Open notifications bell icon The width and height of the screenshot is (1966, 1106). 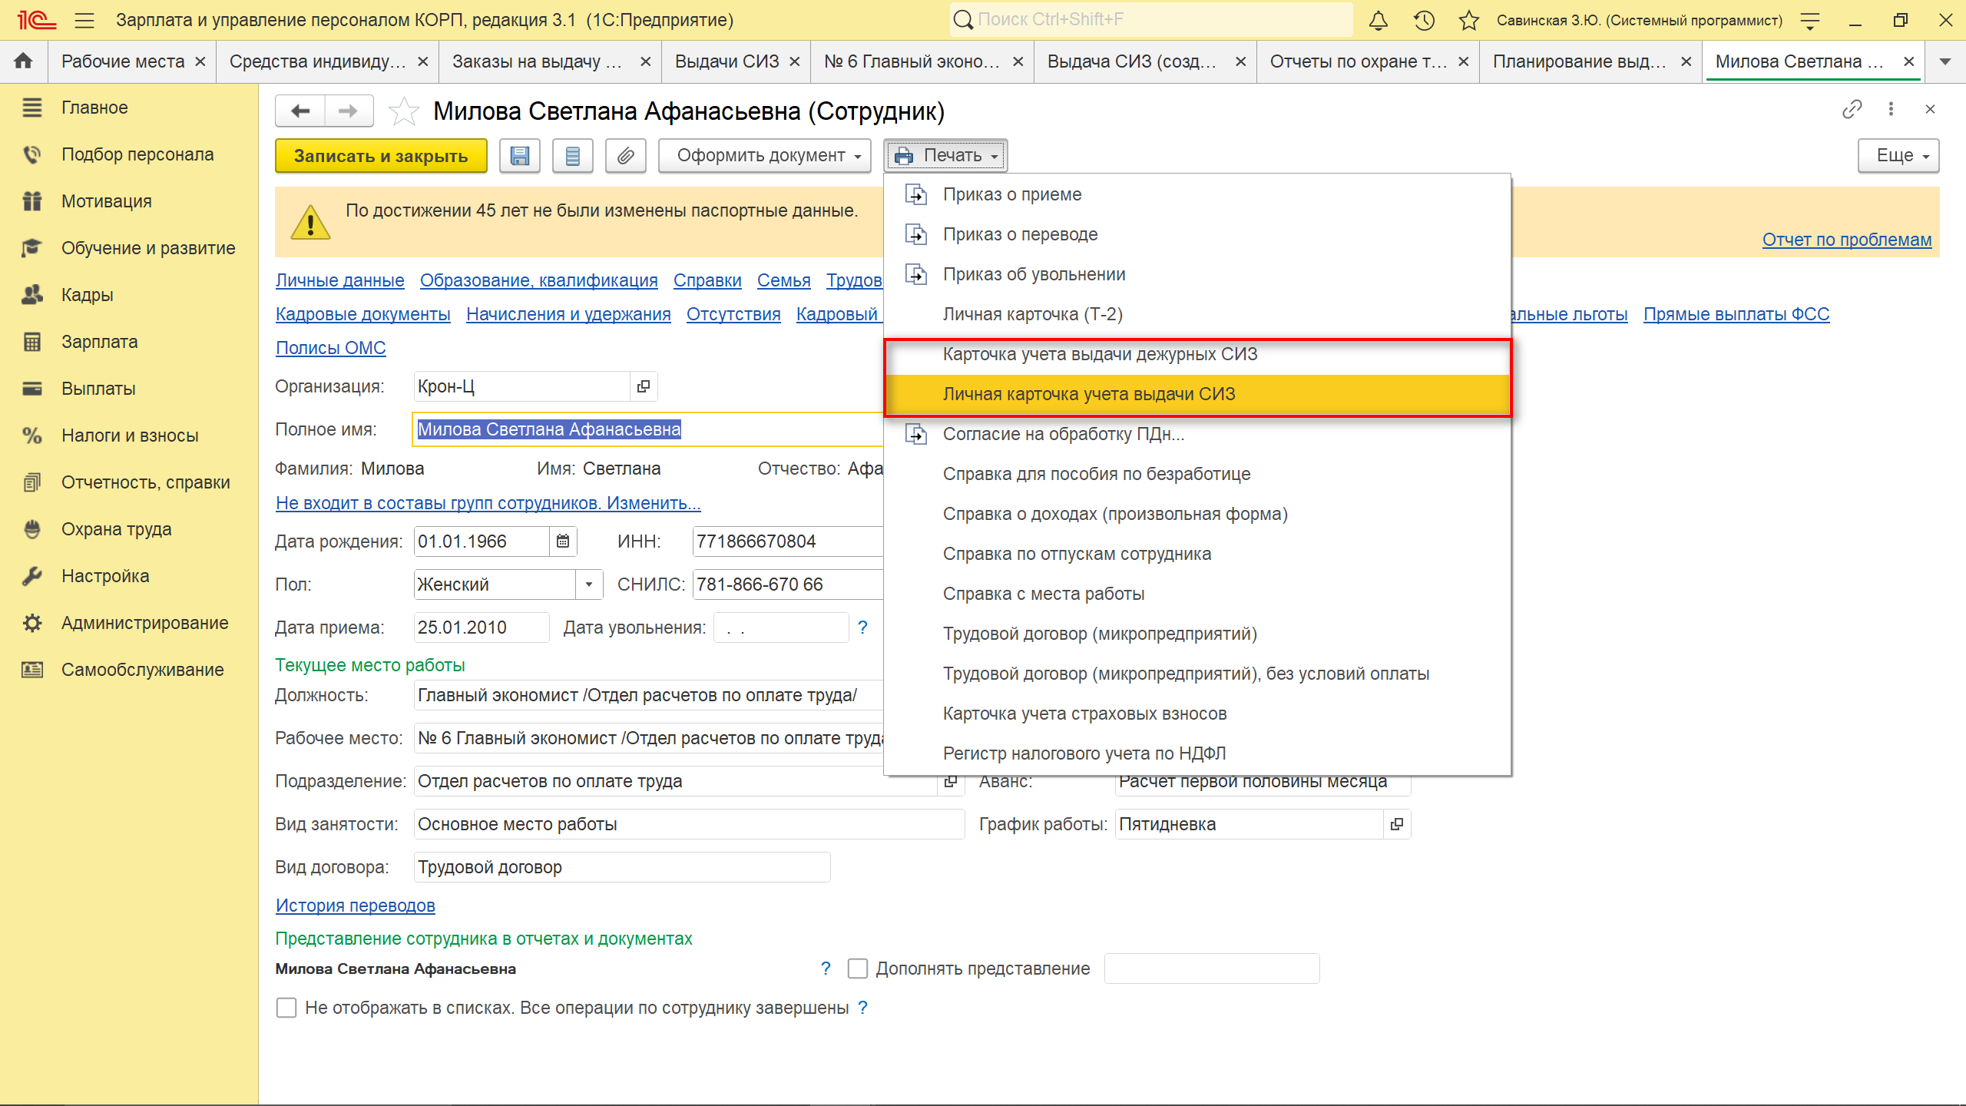pyautogui.click(x=1379, y=21)
